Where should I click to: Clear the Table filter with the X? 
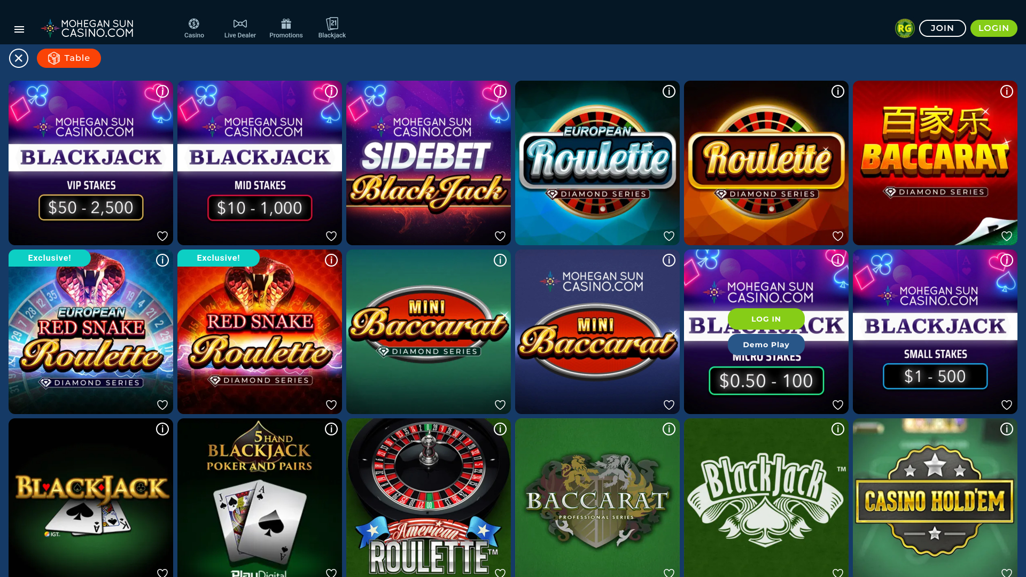coord(18,58)
